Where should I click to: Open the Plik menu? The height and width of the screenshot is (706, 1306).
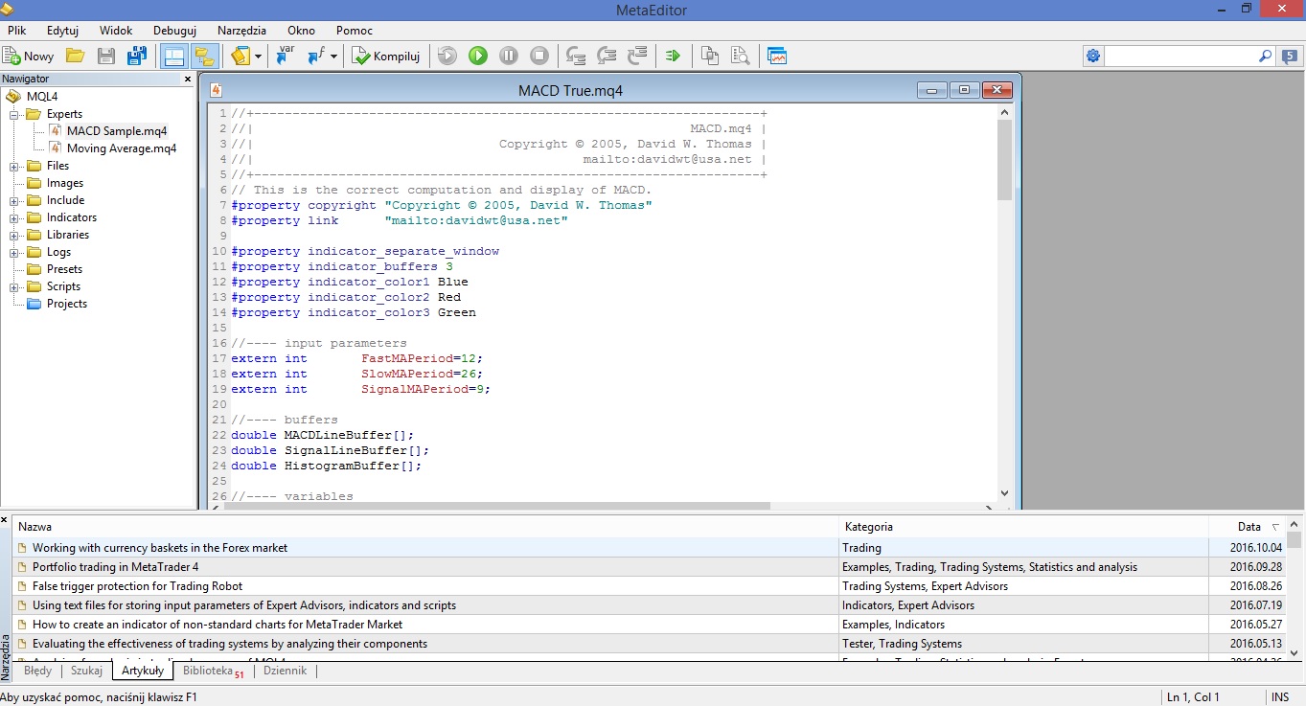(x=17, y=31)
